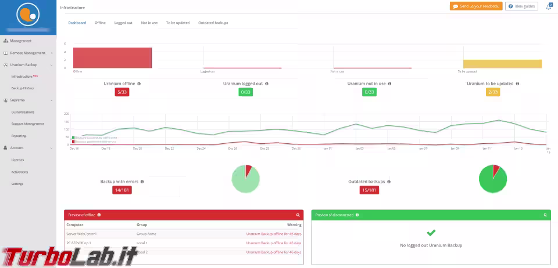Expand the Remote Management chevron

[x=52, y=53]
